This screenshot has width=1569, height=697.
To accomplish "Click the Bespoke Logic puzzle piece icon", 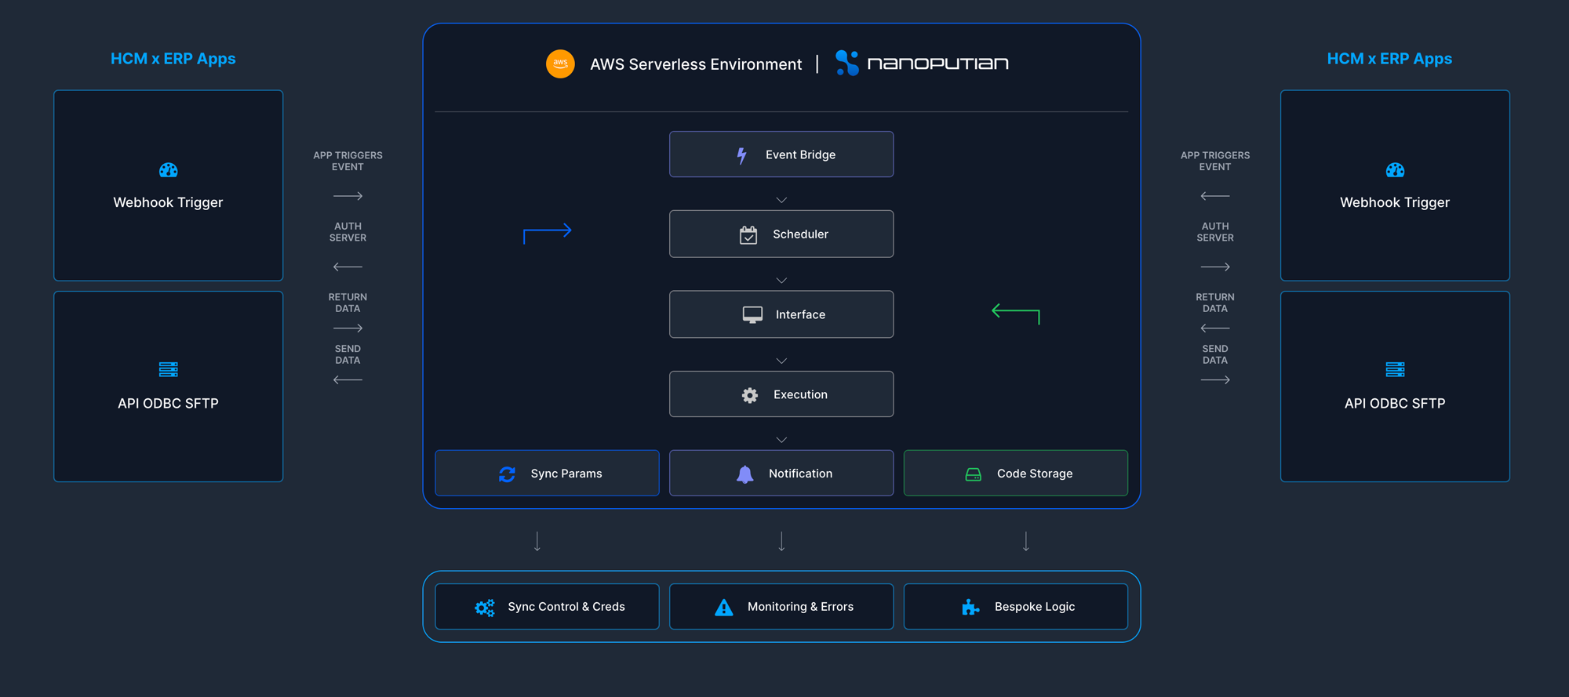I will point(970,608).
